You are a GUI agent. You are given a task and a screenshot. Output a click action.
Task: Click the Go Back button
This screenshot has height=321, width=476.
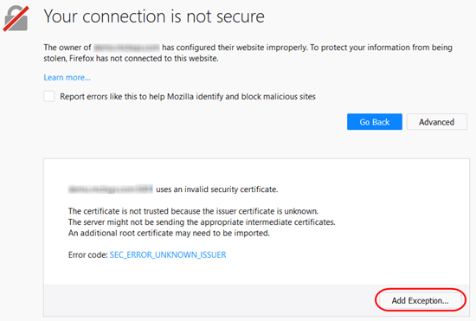375,122
